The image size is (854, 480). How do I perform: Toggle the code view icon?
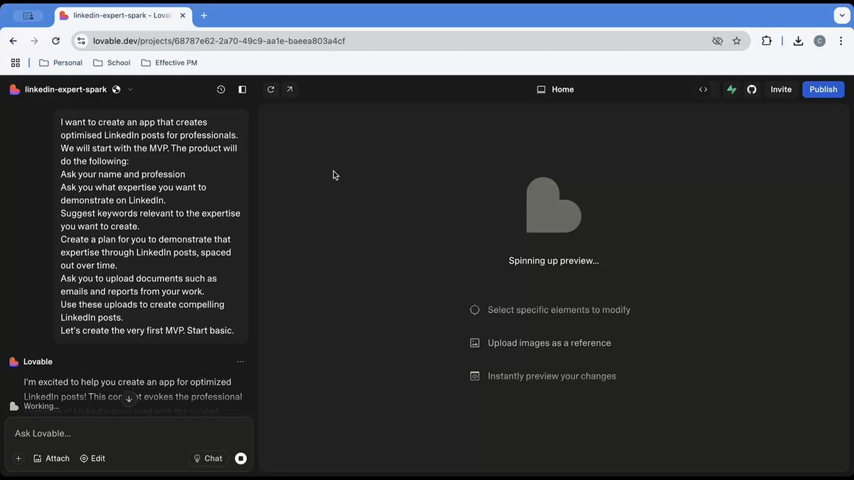point(703,90)
